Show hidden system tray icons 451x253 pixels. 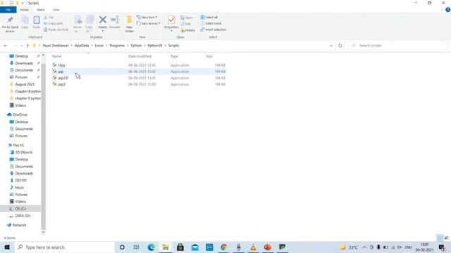364,247
